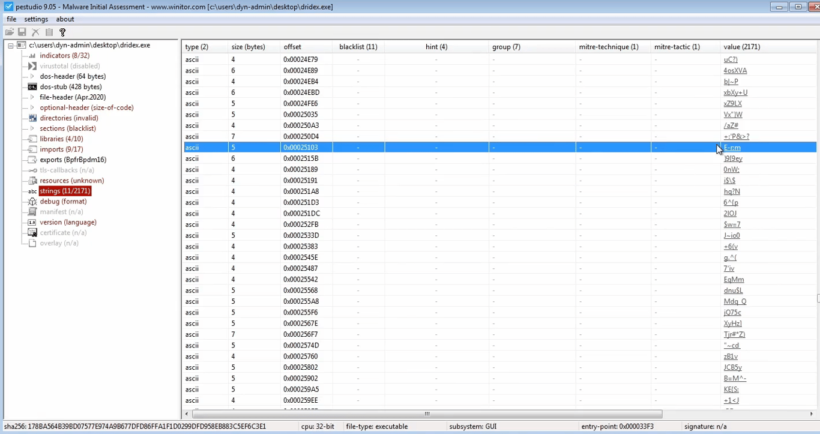Click offset cell 0x00025103
This screenshot has height=434, width=820.
[x=301, y=148]
